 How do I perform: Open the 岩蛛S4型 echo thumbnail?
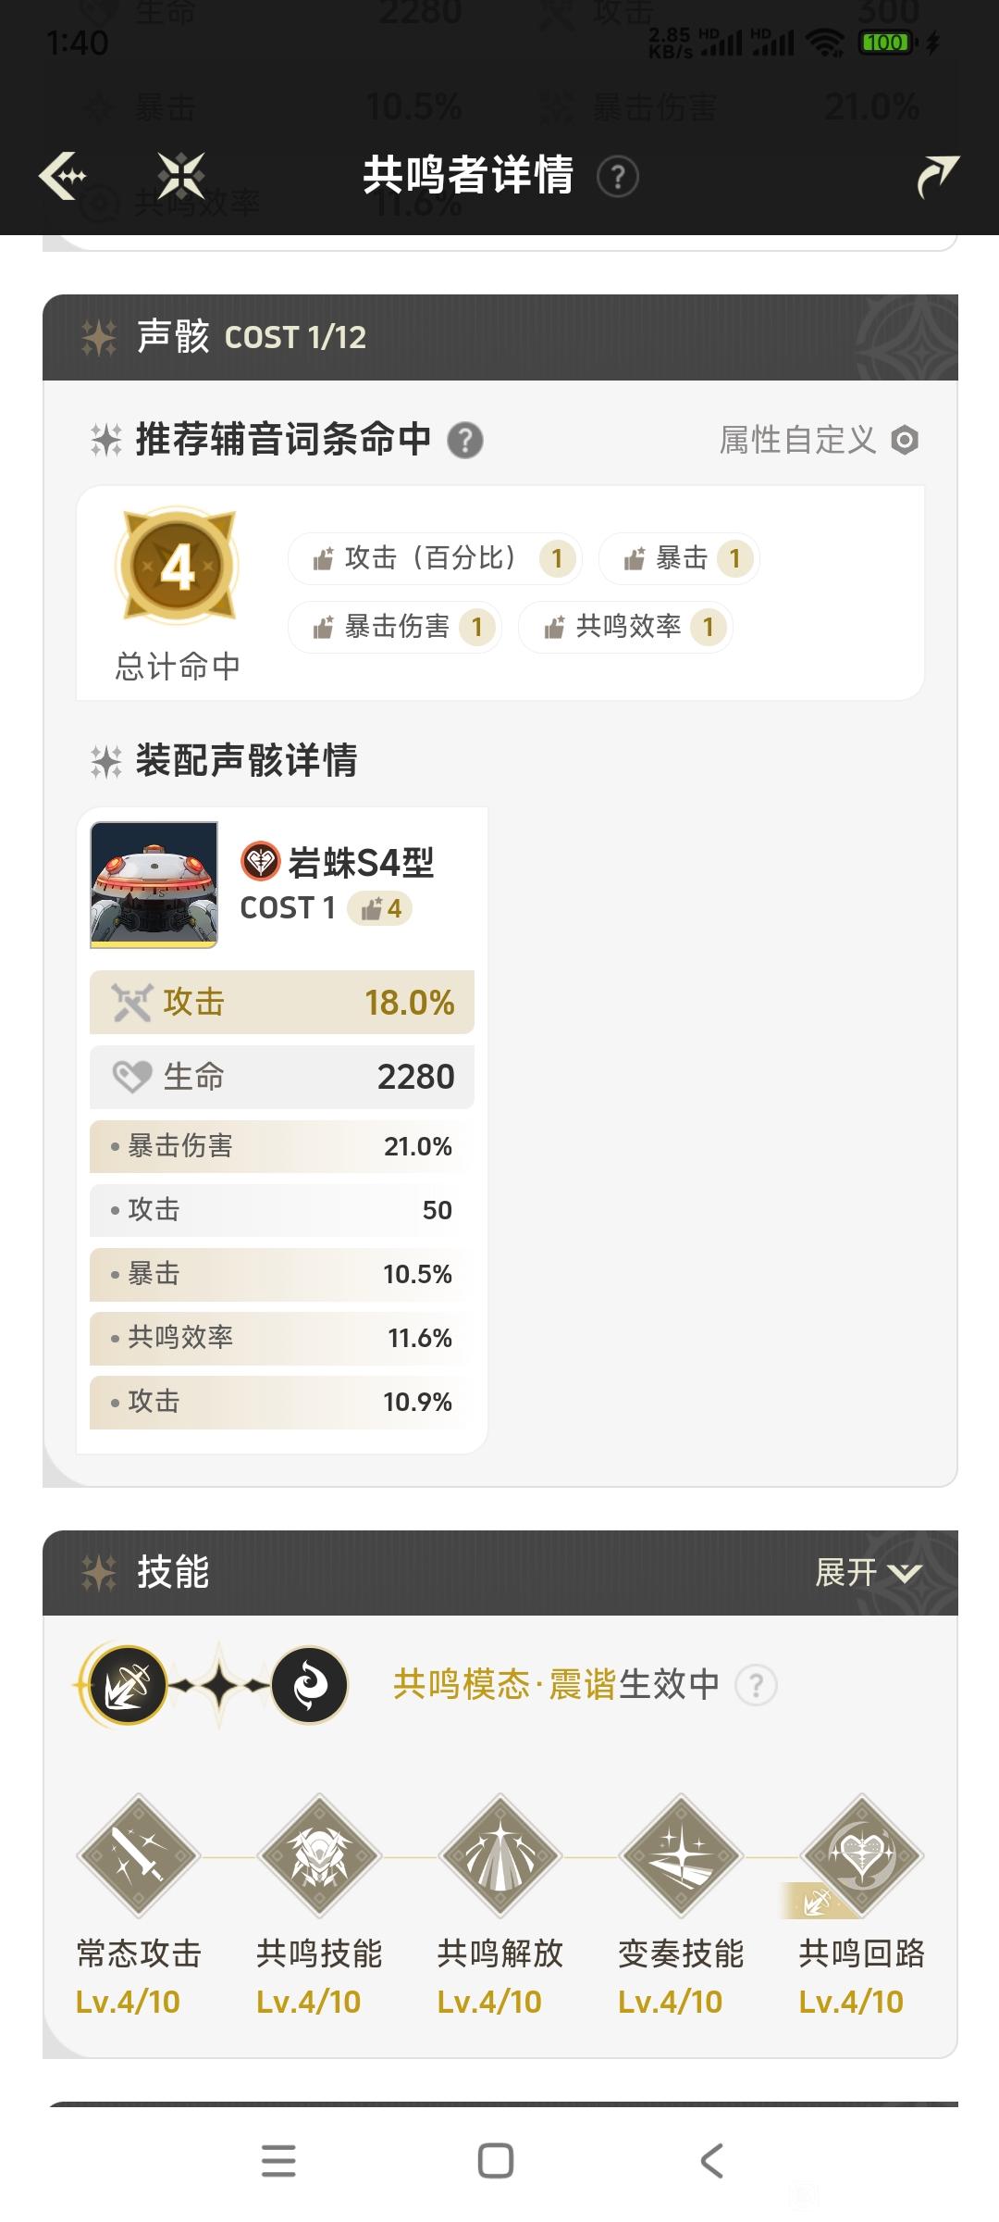(x=154, y=884)
